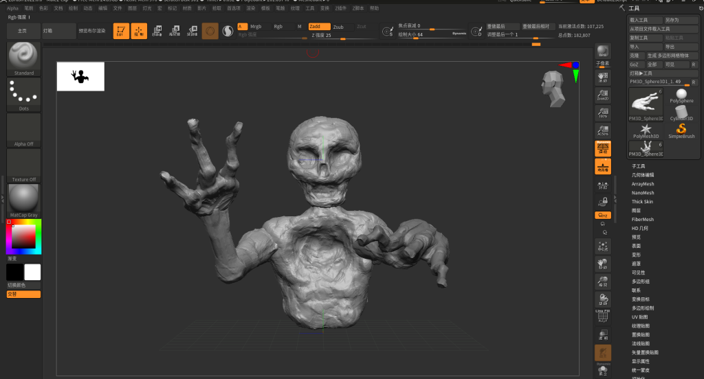Click the Move (移动) view icon
Screen dimensions: 704x379
click(x=602, y=264)
